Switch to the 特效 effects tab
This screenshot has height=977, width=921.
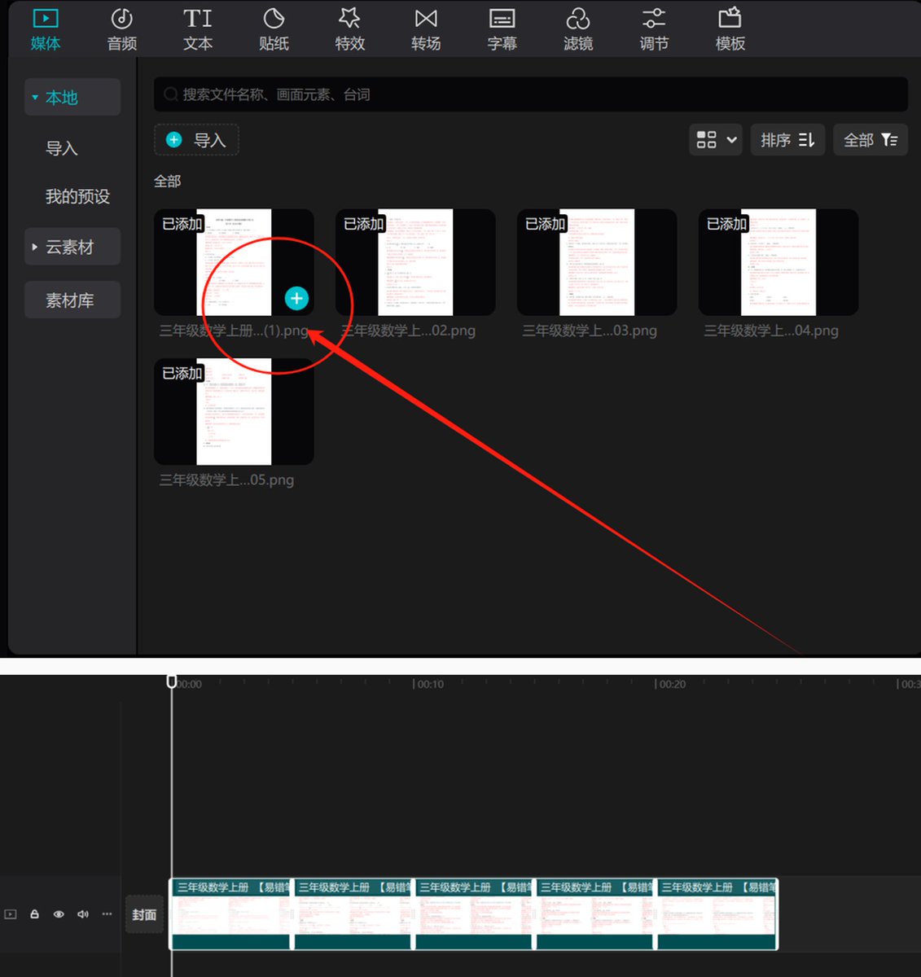tap(350, 30)
